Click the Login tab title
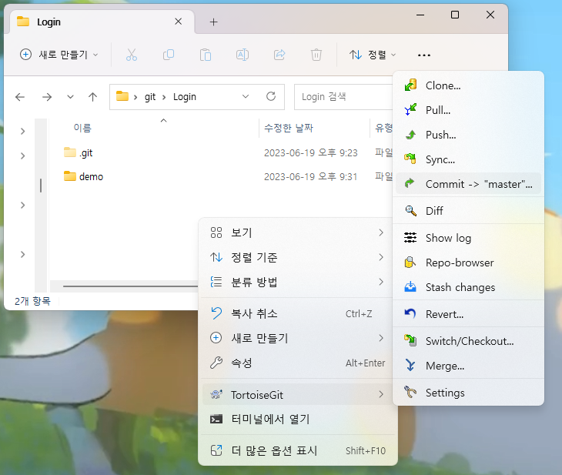The height and width of the screenshot is (475, 562). click(49, 22)
